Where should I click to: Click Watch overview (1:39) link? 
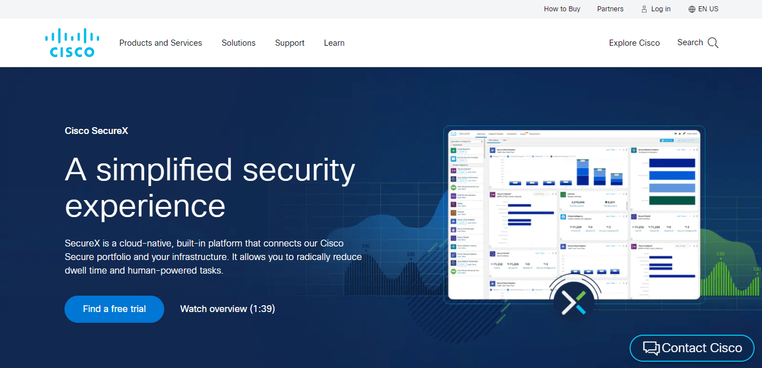228,309
